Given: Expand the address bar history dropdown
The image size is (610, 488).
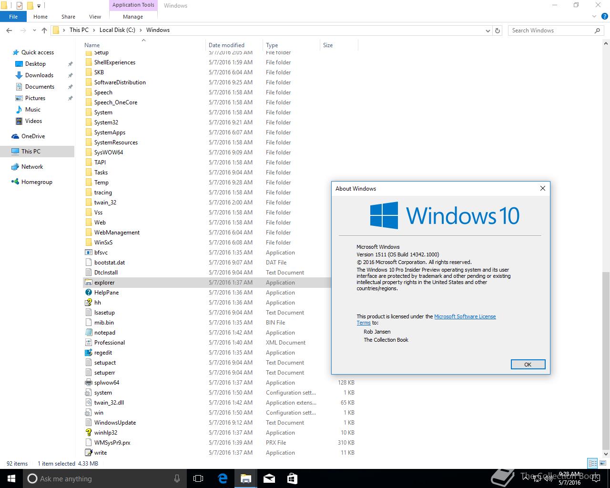Looking at the screenshot, I should pos(488,30).
